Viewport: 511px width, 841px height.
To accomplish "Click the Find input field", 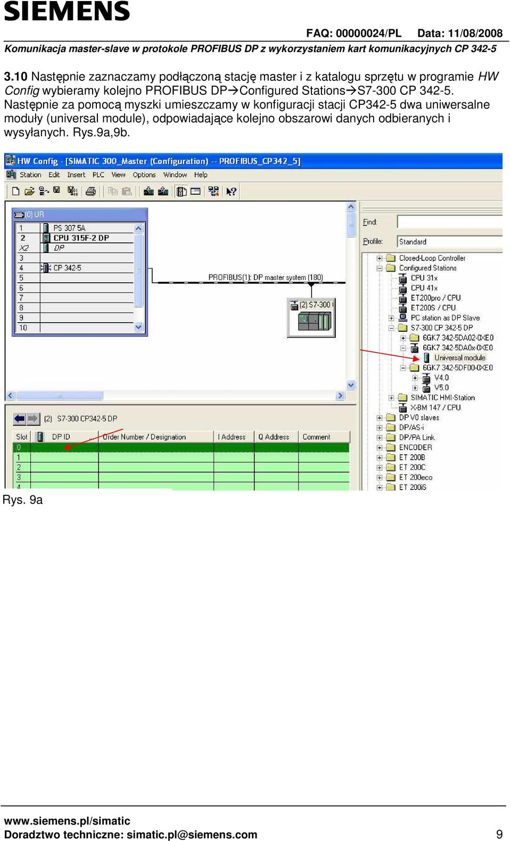I will click(x=450, y=222).
